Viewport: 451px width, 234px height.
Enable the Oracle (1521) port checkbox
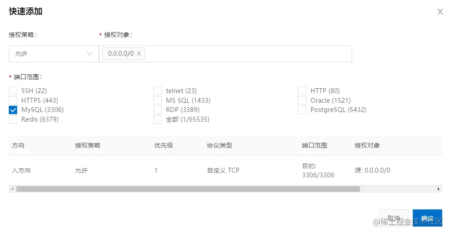pos(302,101)
